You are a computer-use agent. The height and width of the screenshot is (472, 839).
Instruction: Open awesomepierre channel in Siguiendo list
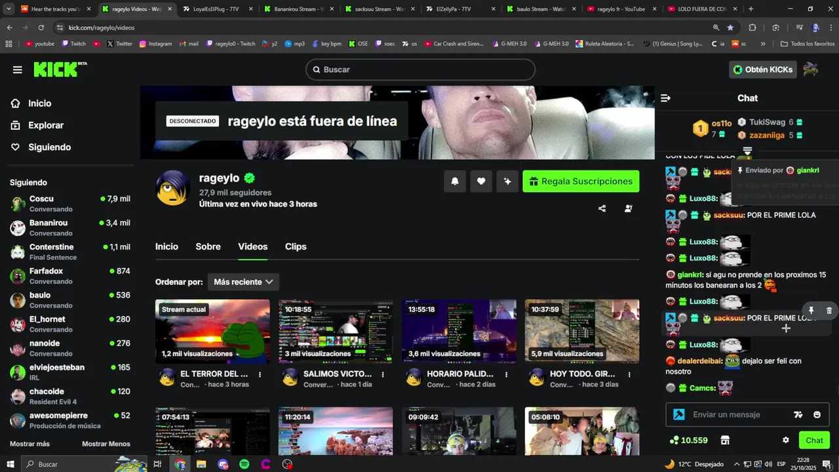pyautogui.click(x=70, y=421)
